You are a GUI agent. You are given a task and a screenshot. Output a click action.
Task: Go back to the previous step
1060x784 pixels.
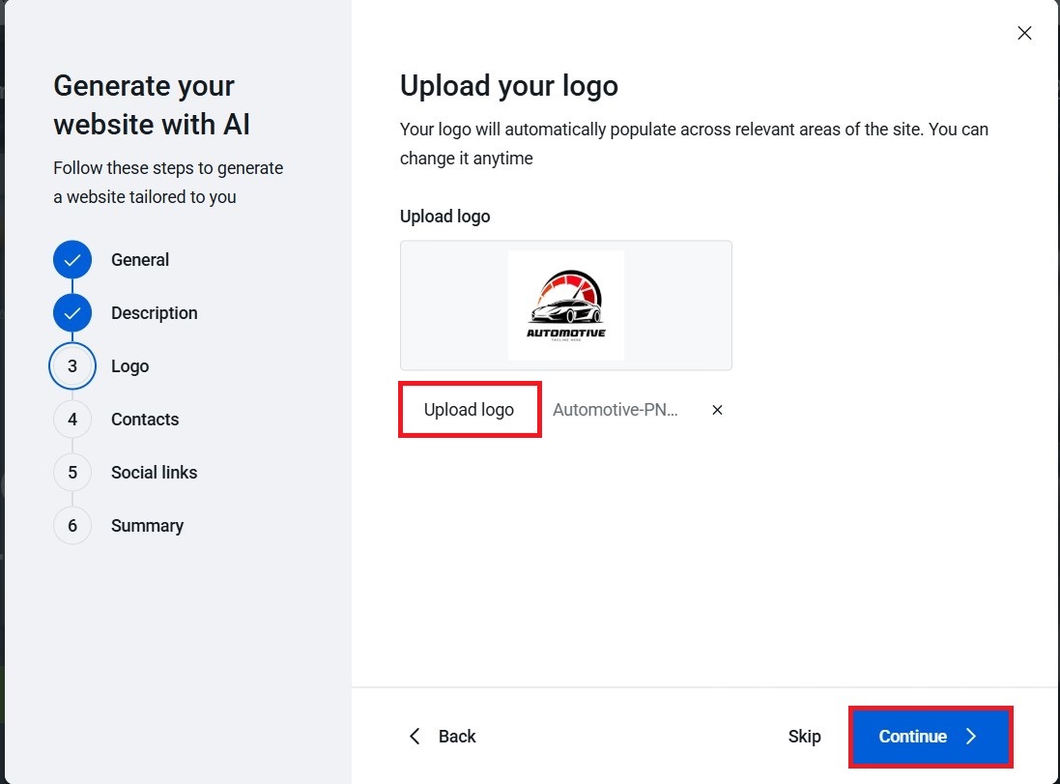[x=442, y=737]
